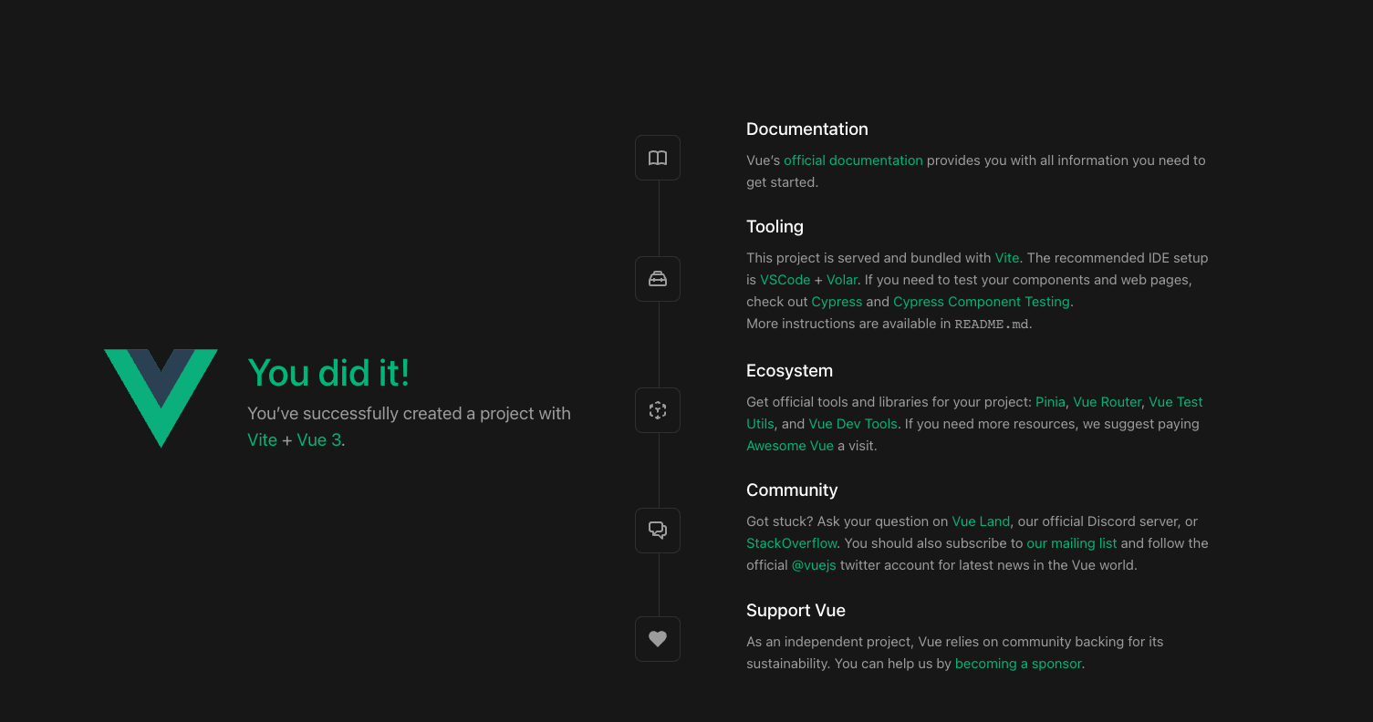Open the Vue Land Discord link
1373x722 pixels.
(981, 521)
